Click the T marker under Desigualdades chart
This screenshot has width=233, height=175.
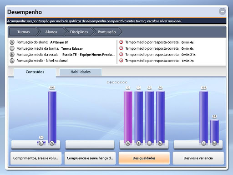pos(139,143)
